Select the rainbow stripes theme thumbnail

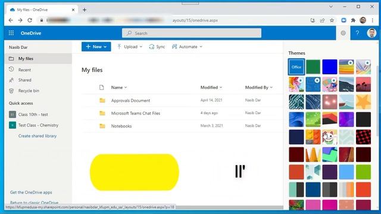coord(346,67)
